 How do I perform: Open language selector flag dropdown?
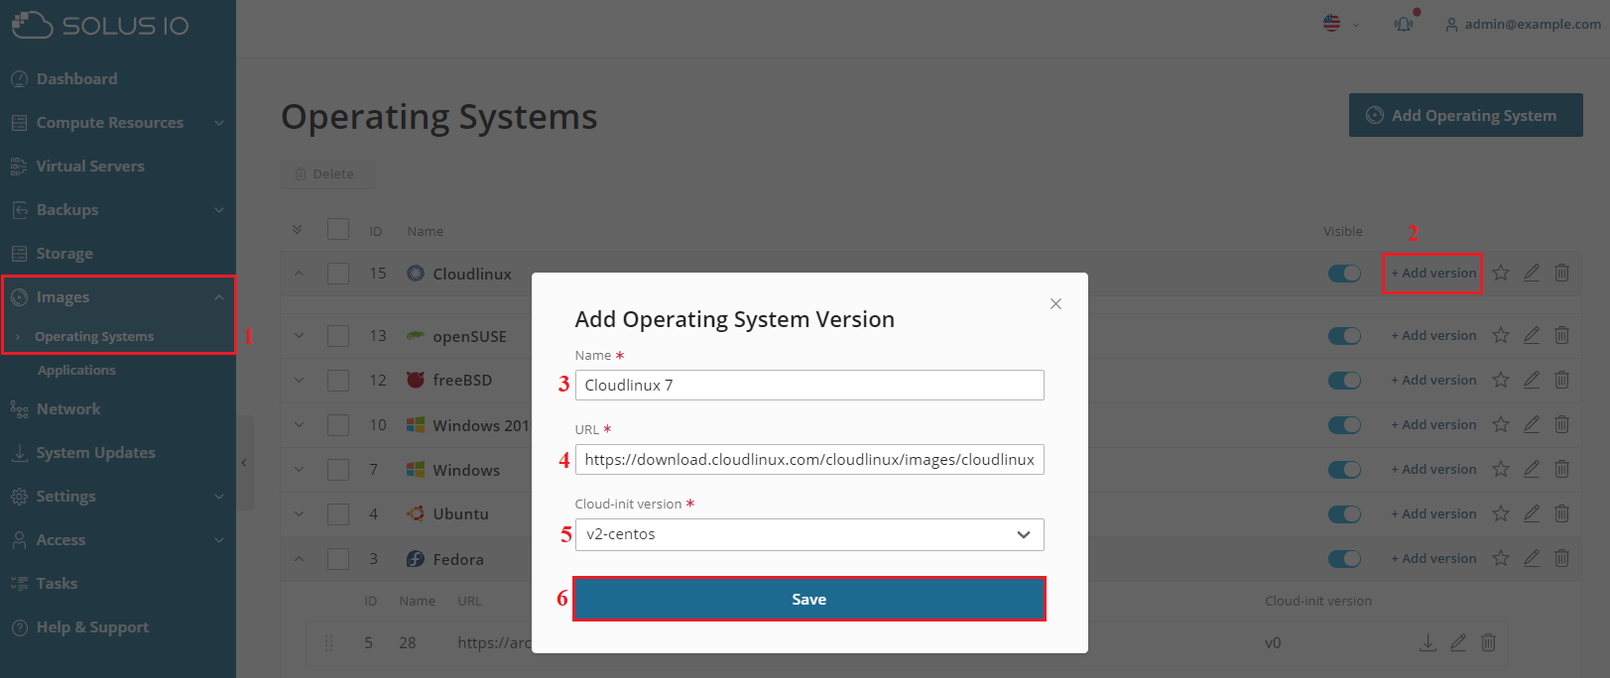point(1340,23)
